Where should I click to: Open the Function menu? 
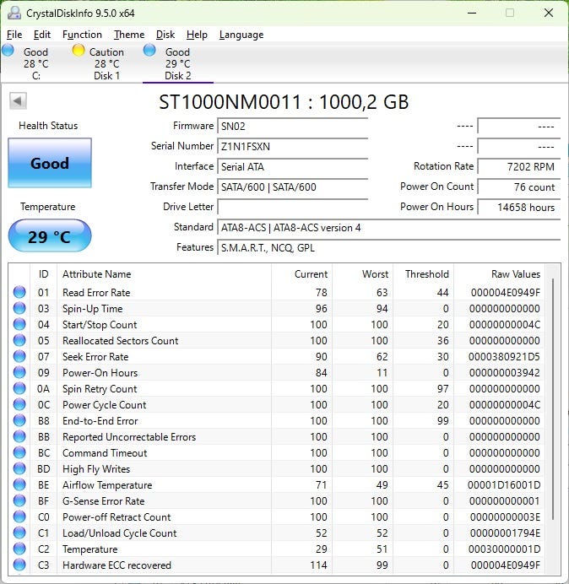82,35
